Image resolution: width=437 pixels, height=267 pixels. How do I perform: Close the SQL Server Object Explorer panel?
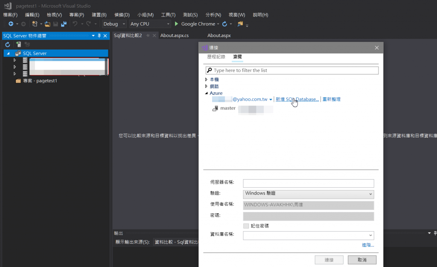pyautogui.click(x=105, y=36)
